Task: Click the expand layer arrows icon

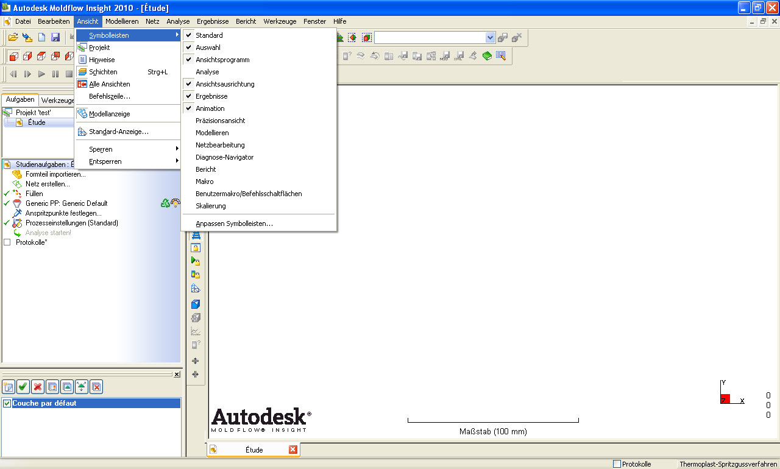Action: (82, 386)
